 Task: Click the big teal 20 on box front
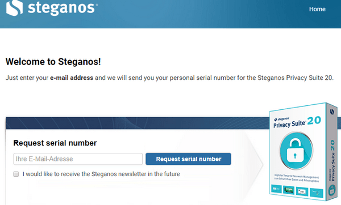pos(314,121)
